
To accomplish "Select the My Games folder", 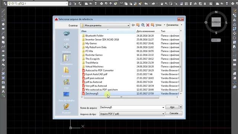I will point(91,44).
